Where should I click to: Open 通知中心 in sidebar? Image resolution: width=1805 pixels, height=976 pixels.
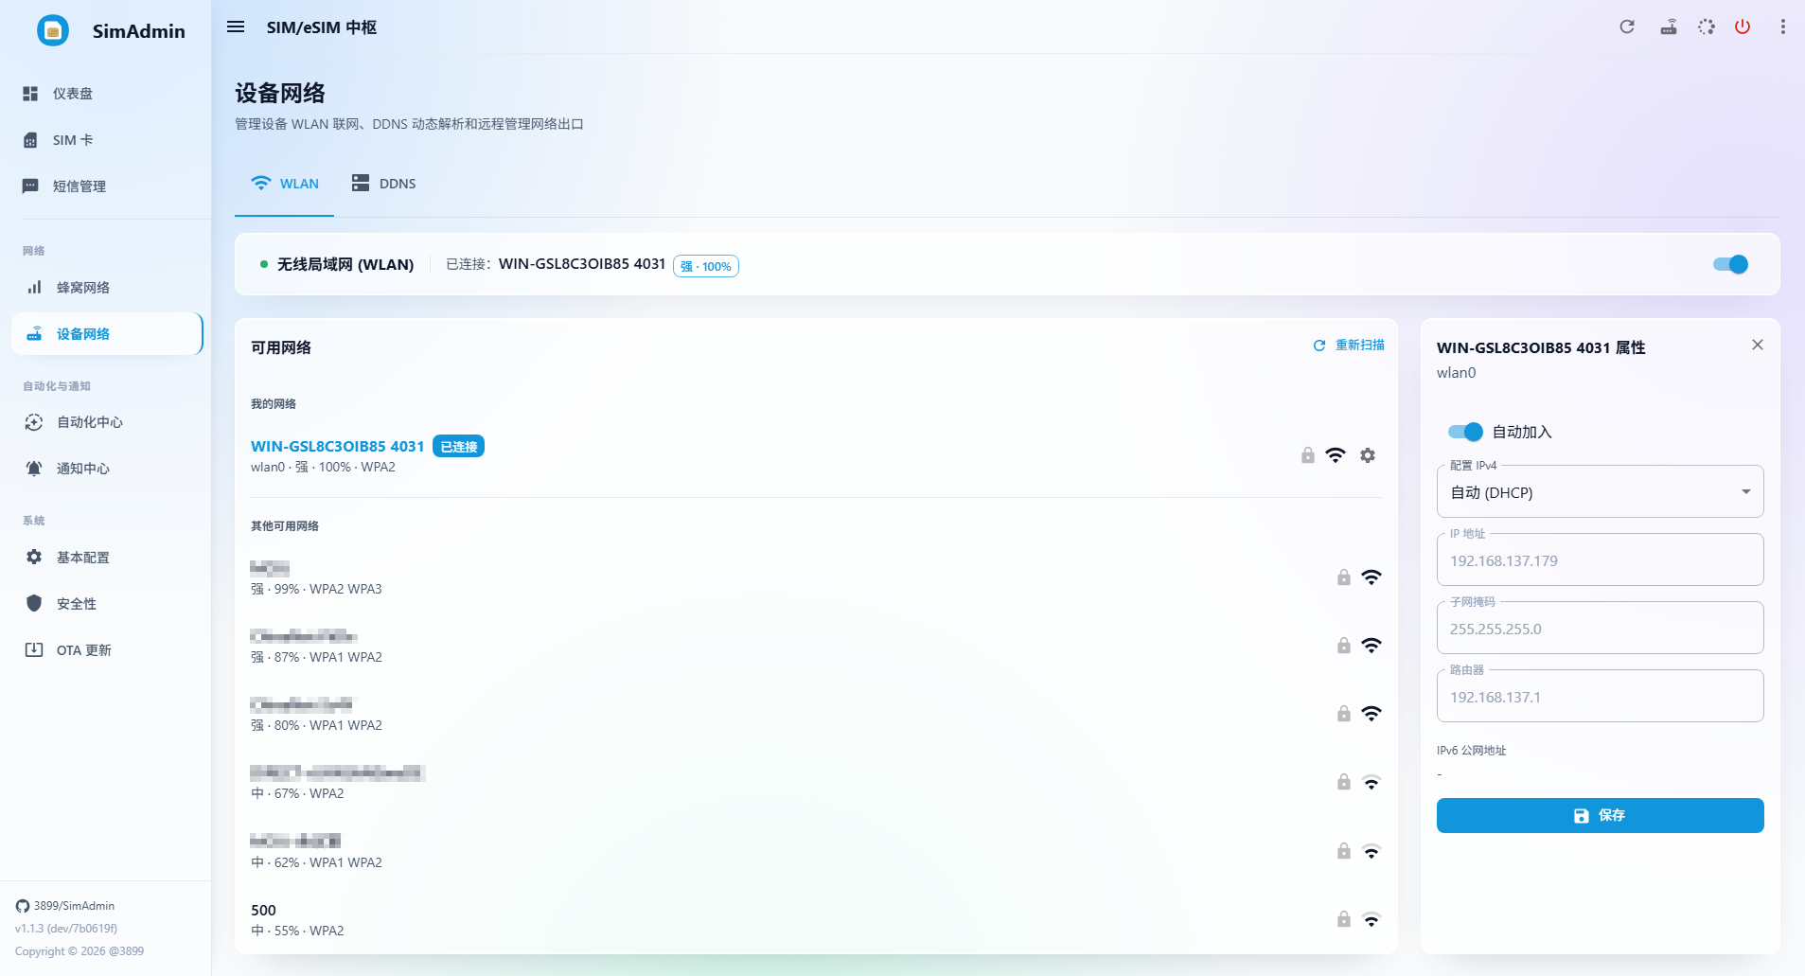(107, 469)
